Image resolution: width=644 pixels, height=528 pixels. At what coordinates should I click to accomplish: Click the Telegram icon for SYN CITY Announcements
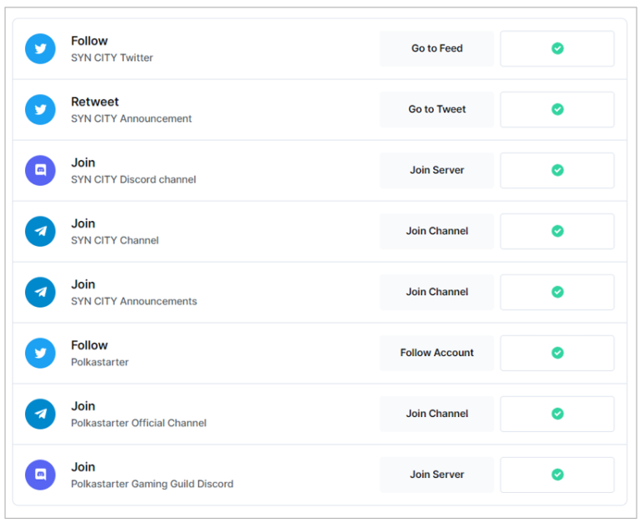pos(40,293)
